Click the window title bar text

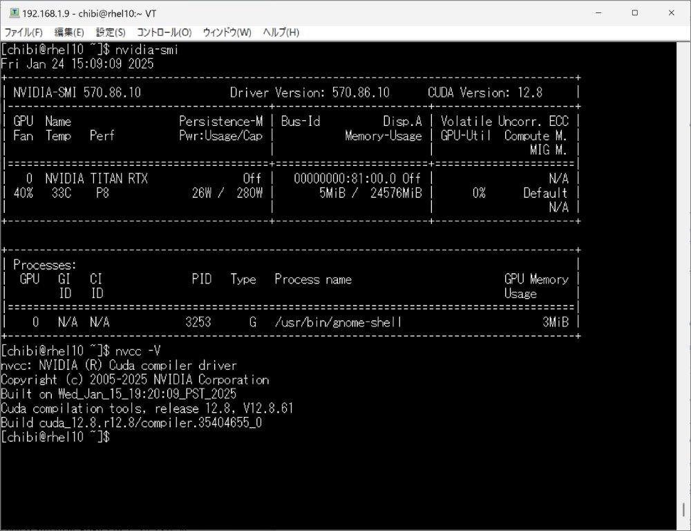89,13
